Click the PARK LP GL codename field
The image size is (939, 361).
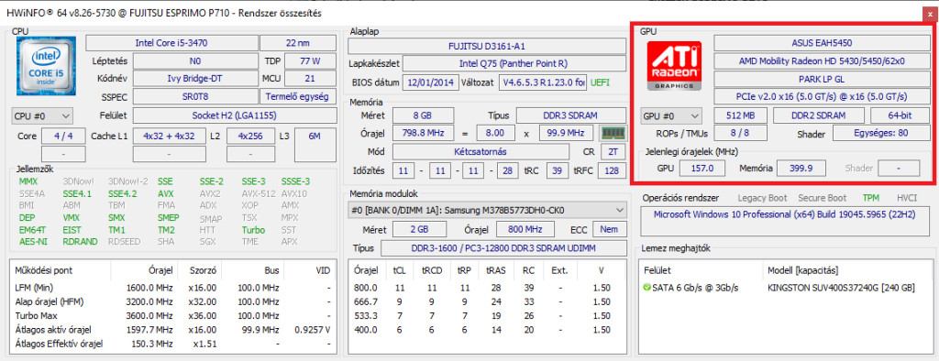pyautogui.click(x=821, y=79)
